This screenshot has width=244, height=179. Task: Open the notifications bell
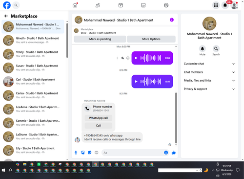[x=225, y=5]
